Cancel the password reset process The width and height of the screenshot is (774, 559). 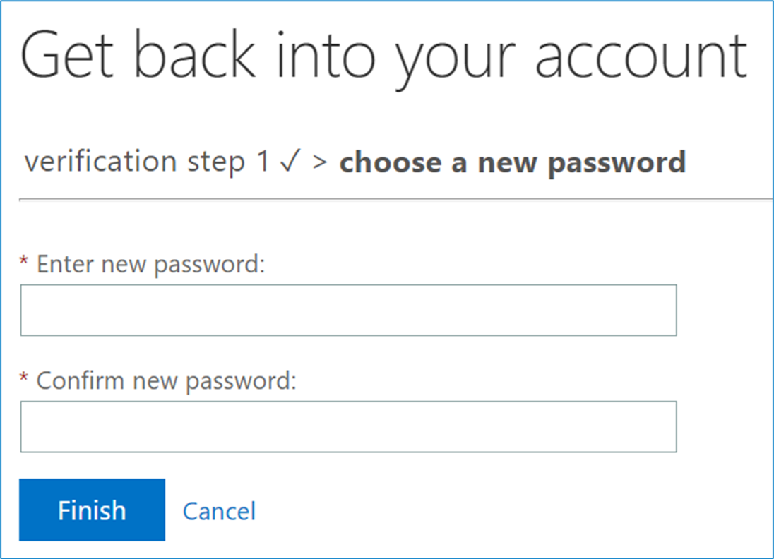[219, 510]
